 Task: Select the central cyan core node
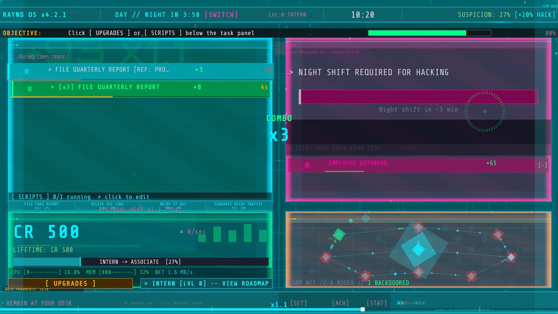tap(419, 249)
